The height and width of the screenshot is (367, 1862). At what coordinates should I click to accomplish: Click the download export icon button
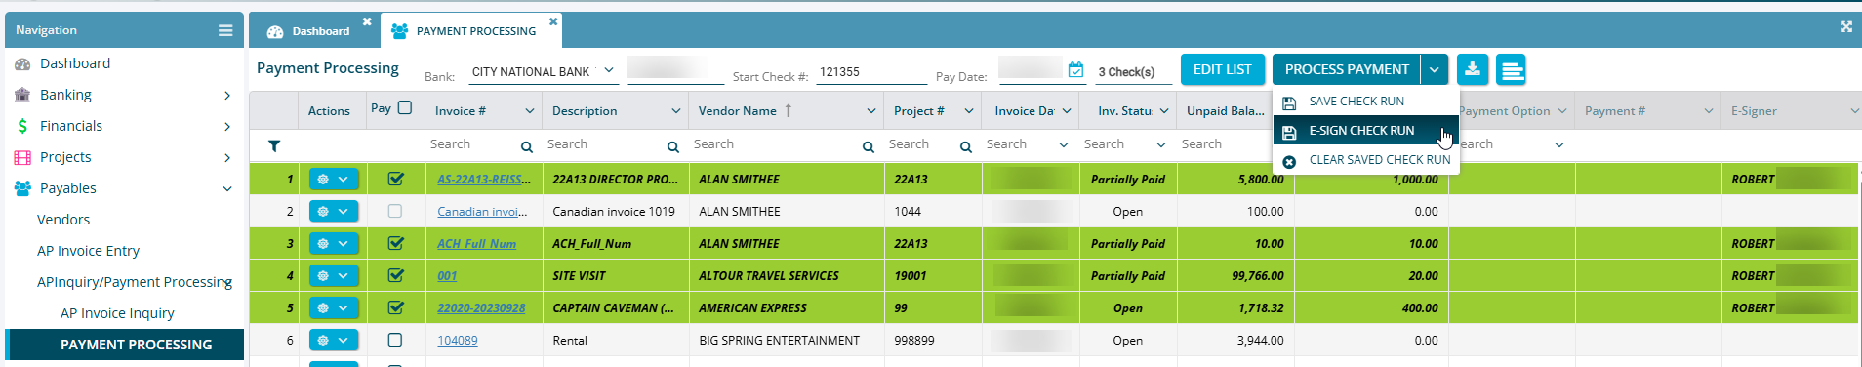(1473, 69)
